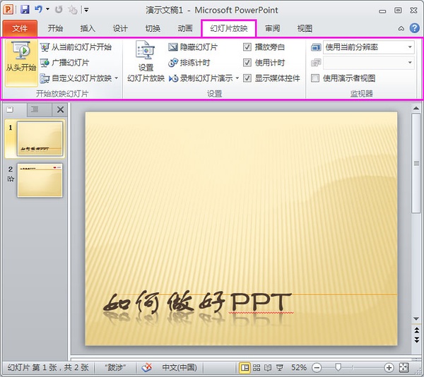Start slideshow with 从头开始 button
The image size is (424, 377).
click(21, 63)
